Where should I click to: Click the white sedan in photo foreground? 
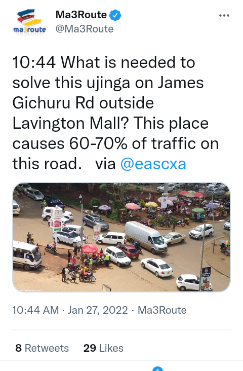point(157,267)
